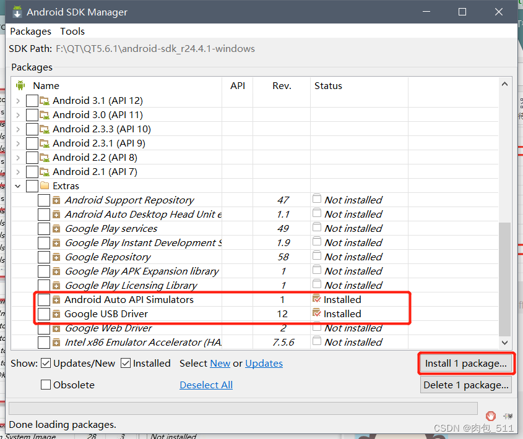Click the Name column header
This screenshot has width=523, height=439.
pyautogui.click(x=117, y=86)
